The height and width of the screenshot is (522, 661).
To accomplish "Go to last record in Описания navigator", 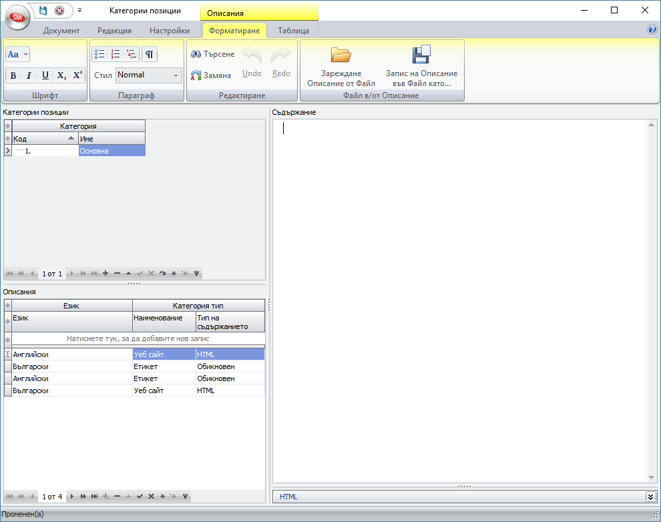I will (94, 496).
